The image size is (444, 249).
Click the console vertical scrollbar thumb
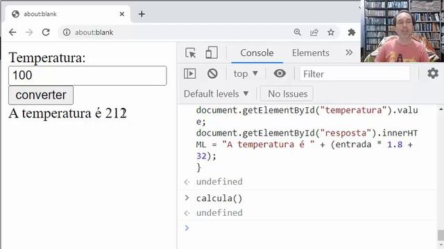(x=441, y=235)
